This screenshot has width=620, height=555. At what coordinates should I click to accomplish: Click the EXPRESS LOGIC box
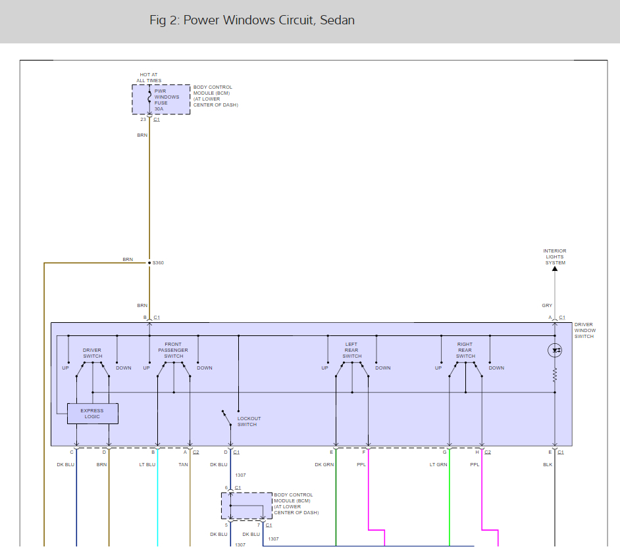[x=93, y=414]
